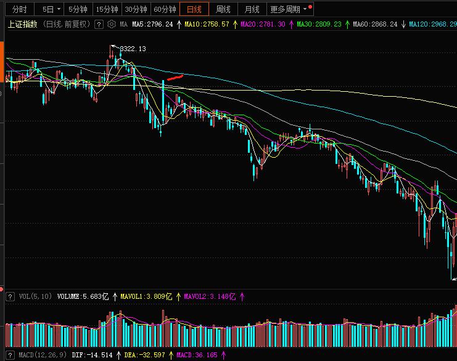Click the help icon beside MACD(12,26,9)
The width and height of the screenshot is (457, 361).
click(10, 355)
